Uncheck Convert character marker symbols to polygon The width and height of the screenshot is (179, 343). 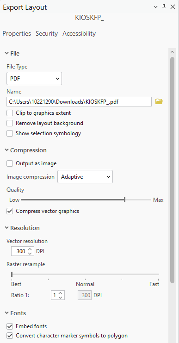point(10,336)
